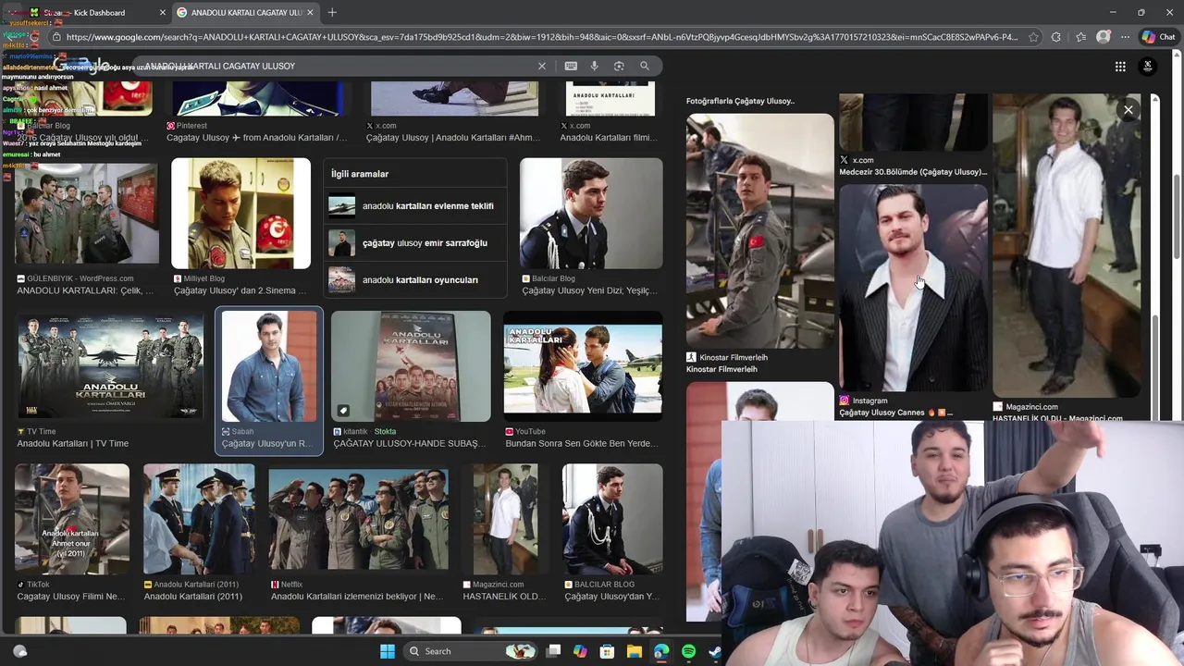The width and height of the screenshot is (1184, 666).
Task: Close the image preview side panel
Action: coord(1128,110)
